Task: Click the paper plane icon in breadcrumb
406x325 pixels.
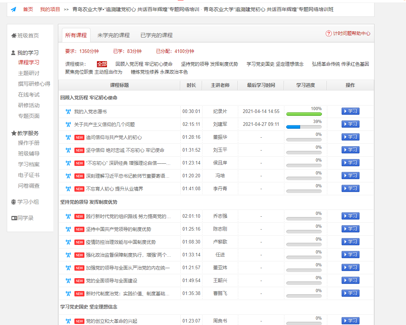Action: (x=14, y=10)
